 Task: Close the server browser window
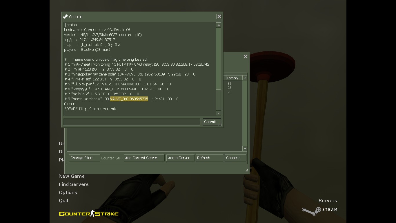click(246, 57)
